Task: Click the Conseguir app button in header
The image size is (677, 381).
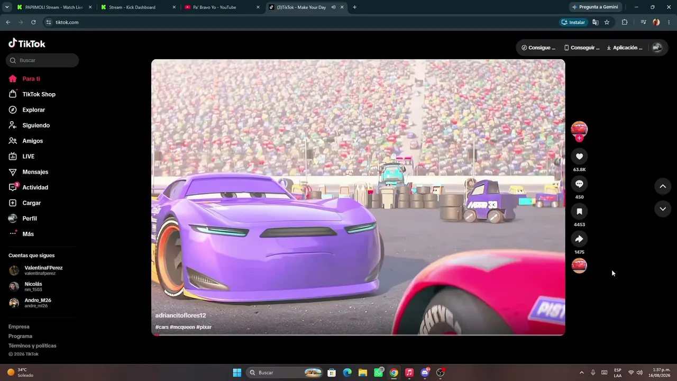Action: [x=582, y=48]
